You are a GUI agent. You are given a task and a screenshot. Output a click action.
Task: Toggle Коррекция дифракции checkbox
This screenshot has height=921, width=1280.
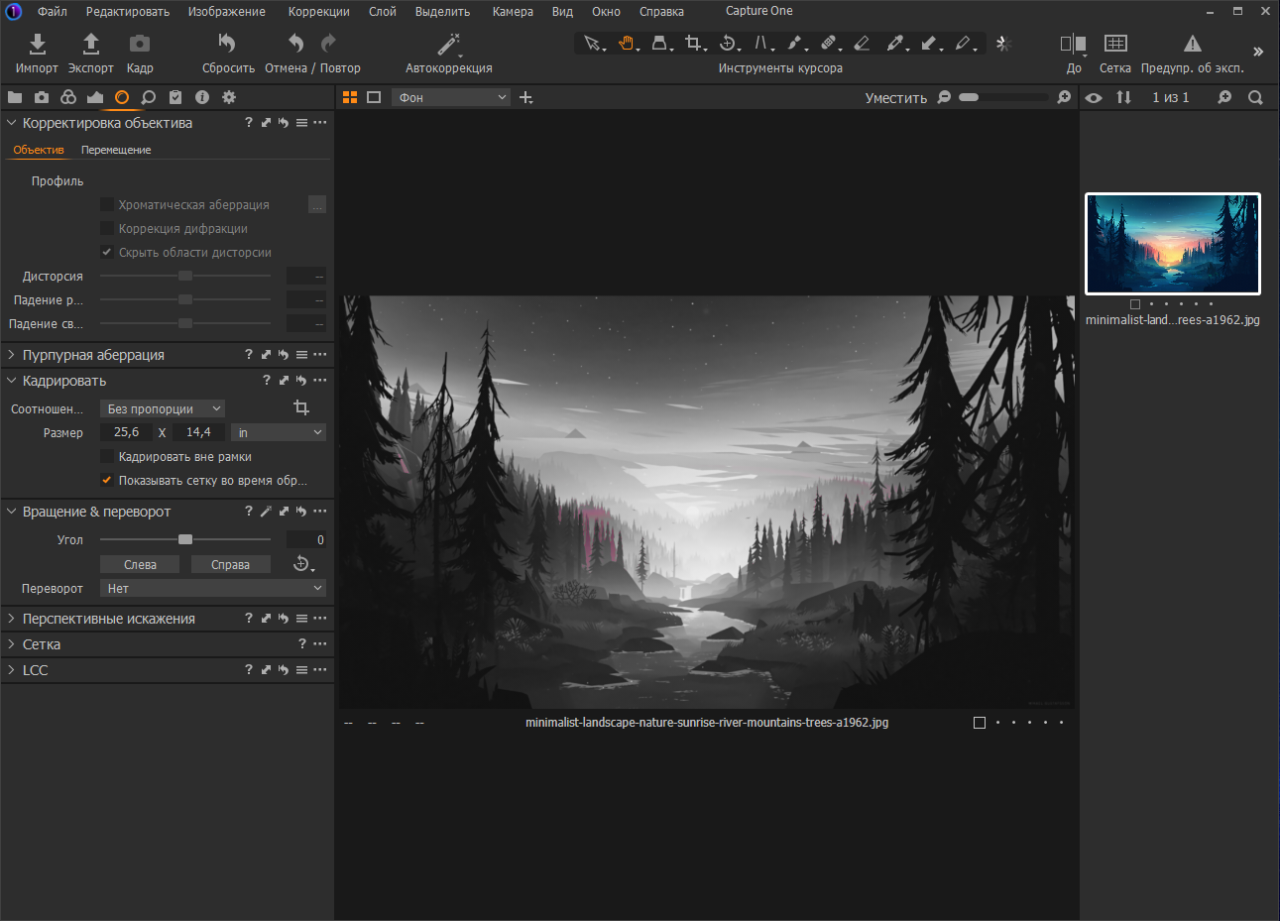107,228
